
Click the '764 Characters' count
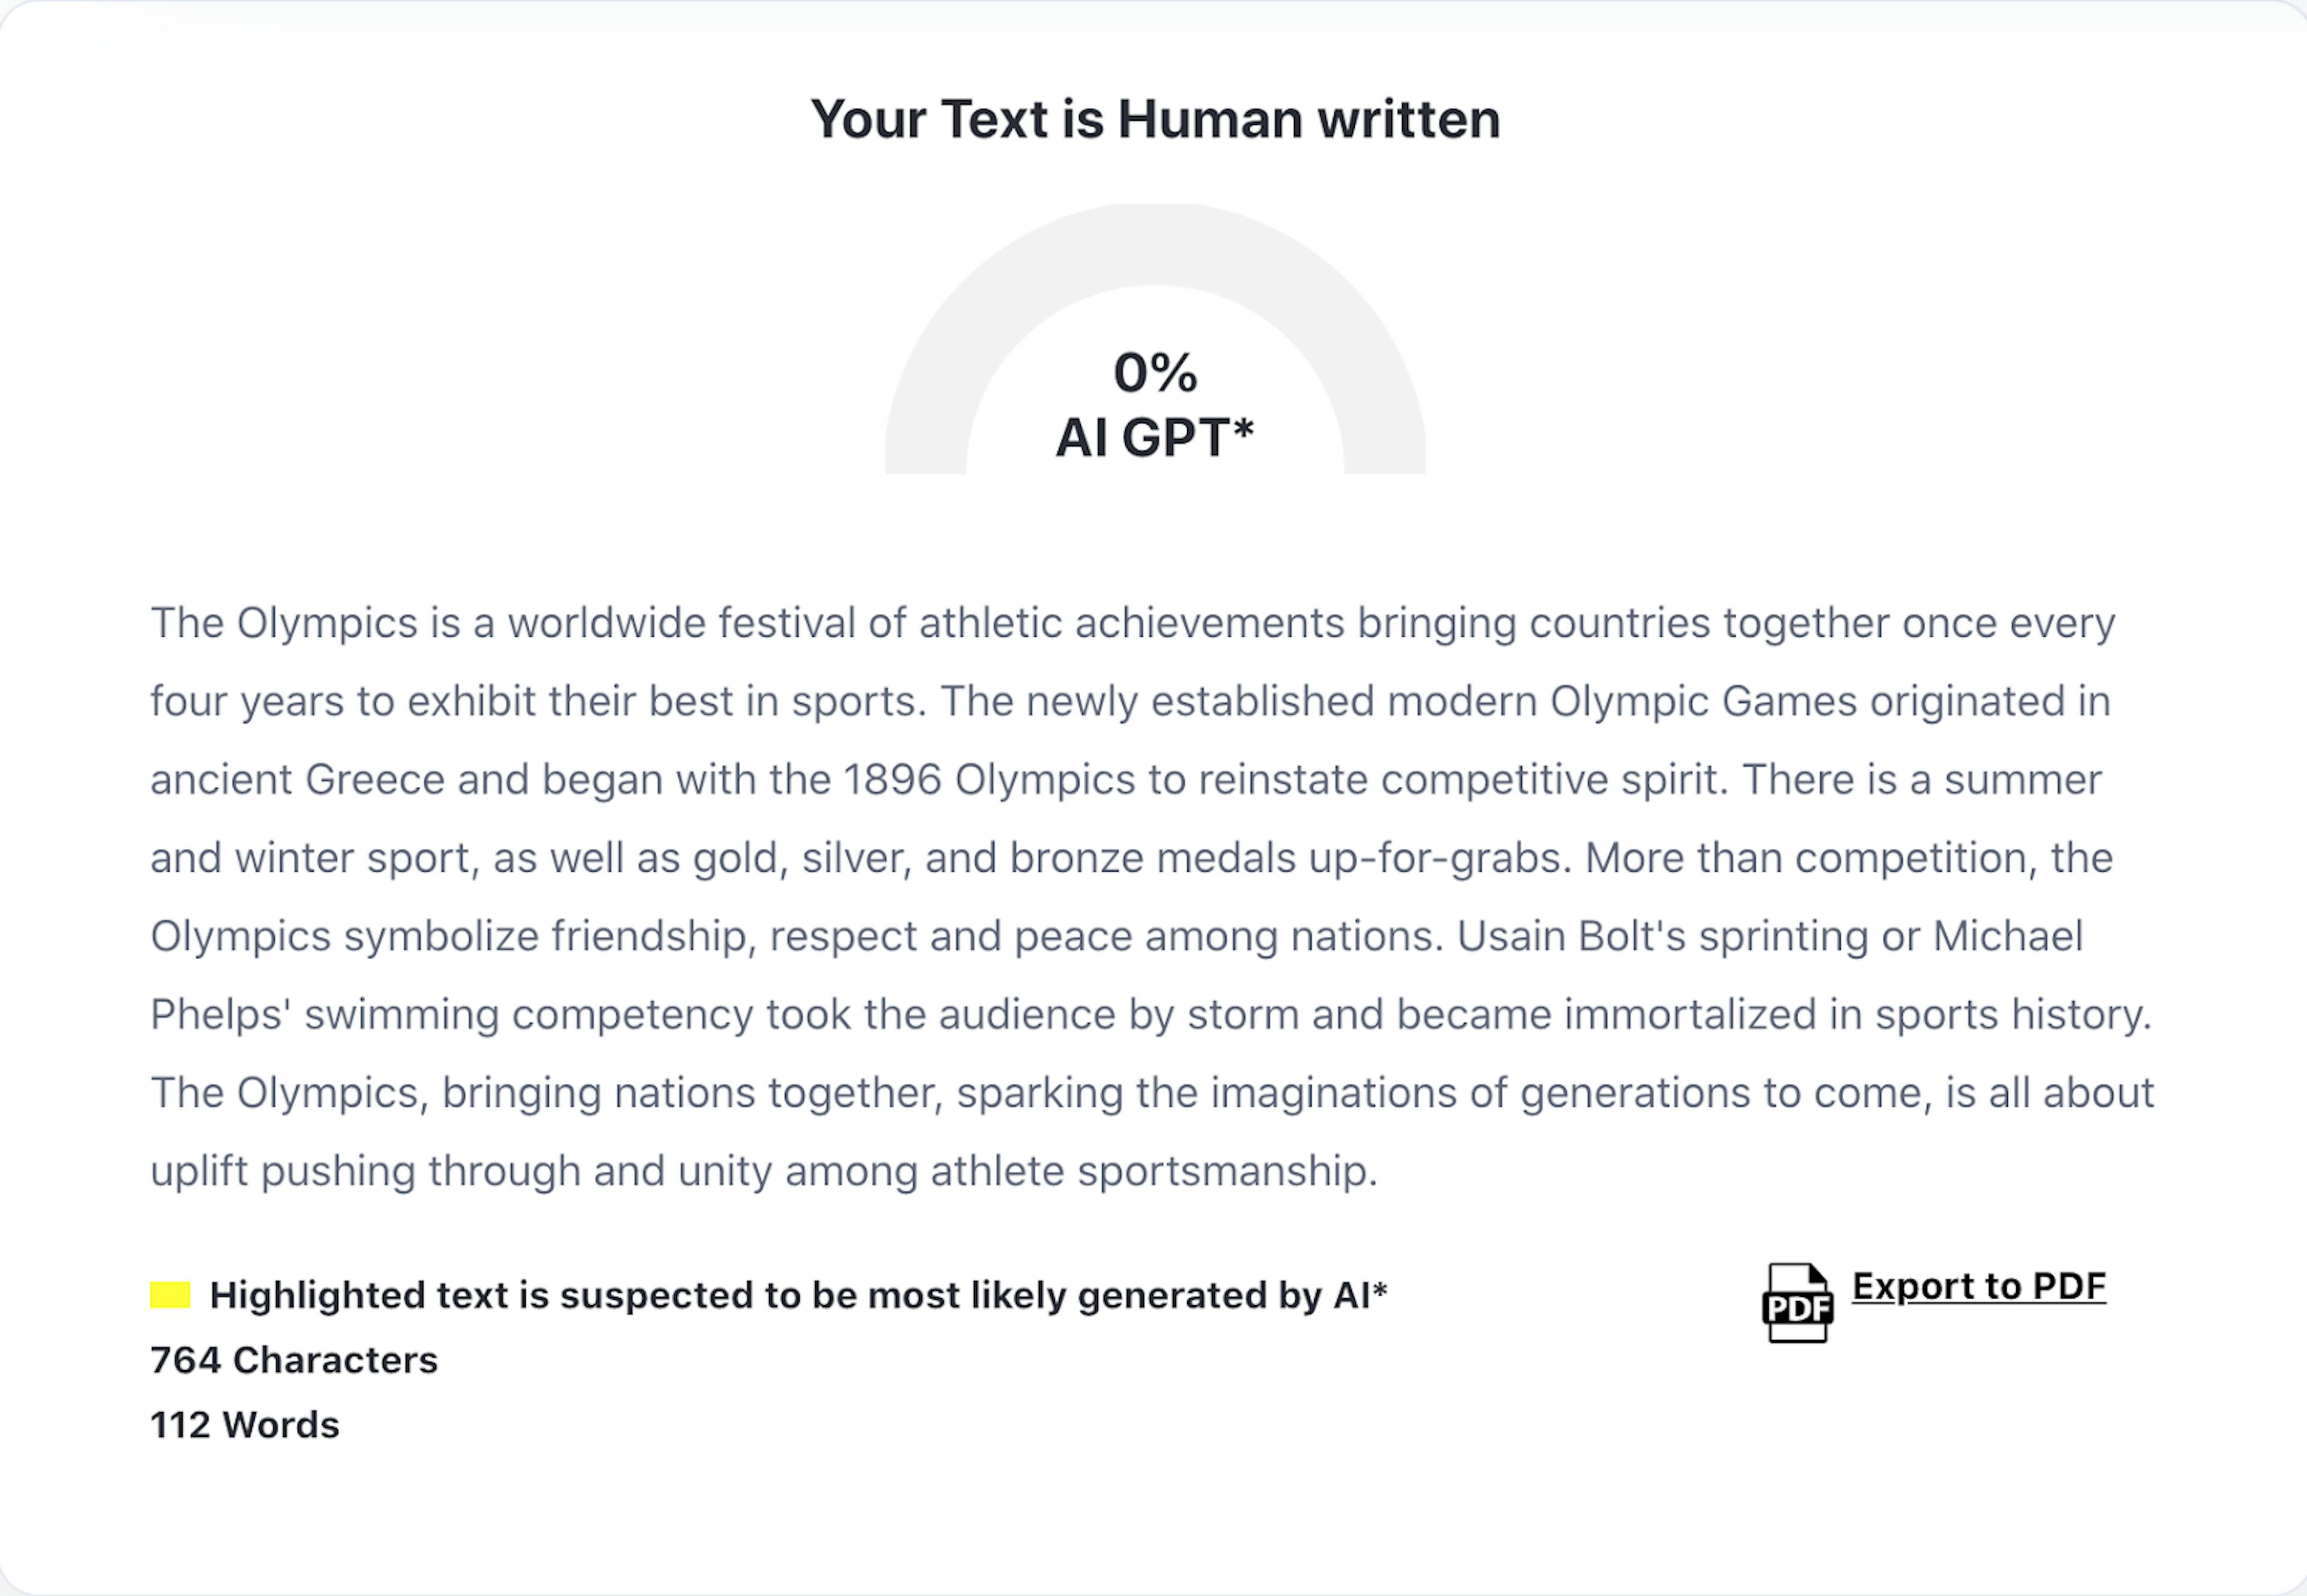click(x=294, y=1360)
